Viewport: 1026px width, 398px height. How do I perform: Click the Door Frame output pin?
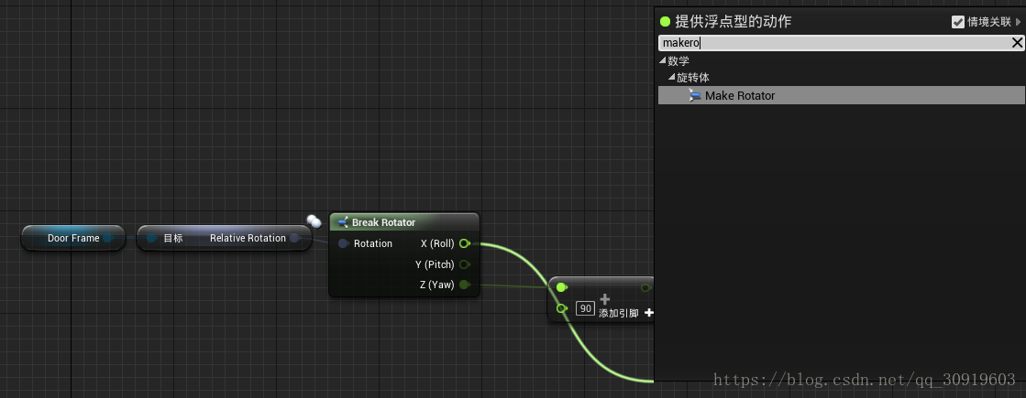click(x=108, y=238)
